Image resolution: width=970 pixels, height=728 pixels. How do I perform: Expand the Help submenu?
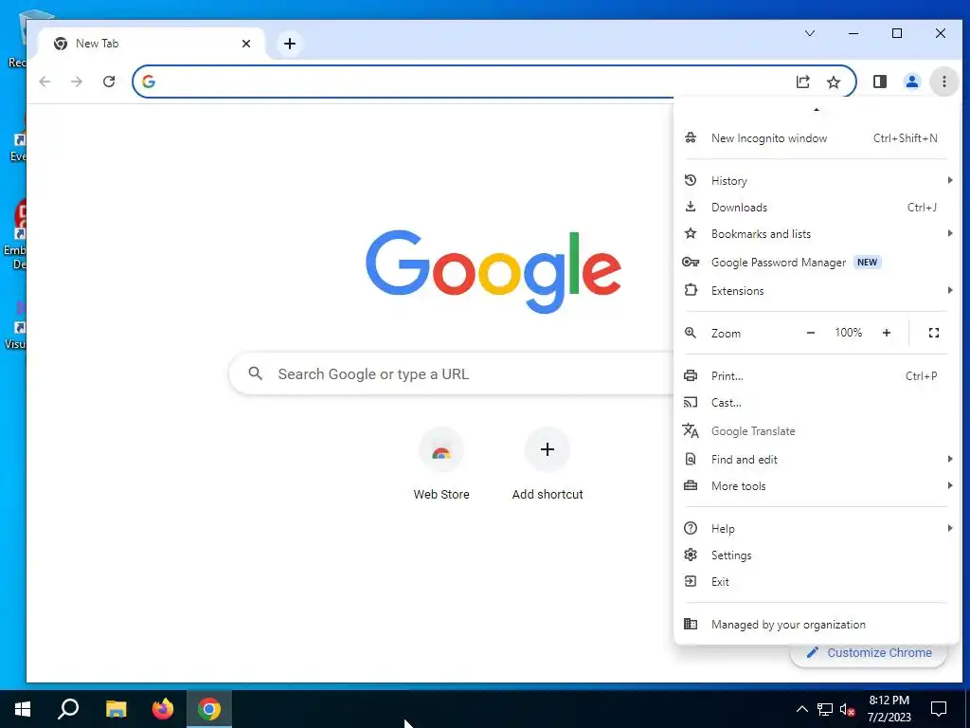tap(816, 529)
